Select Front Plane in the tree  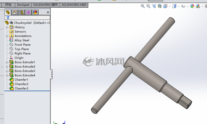pyautogui.click(x=22, y=45)
